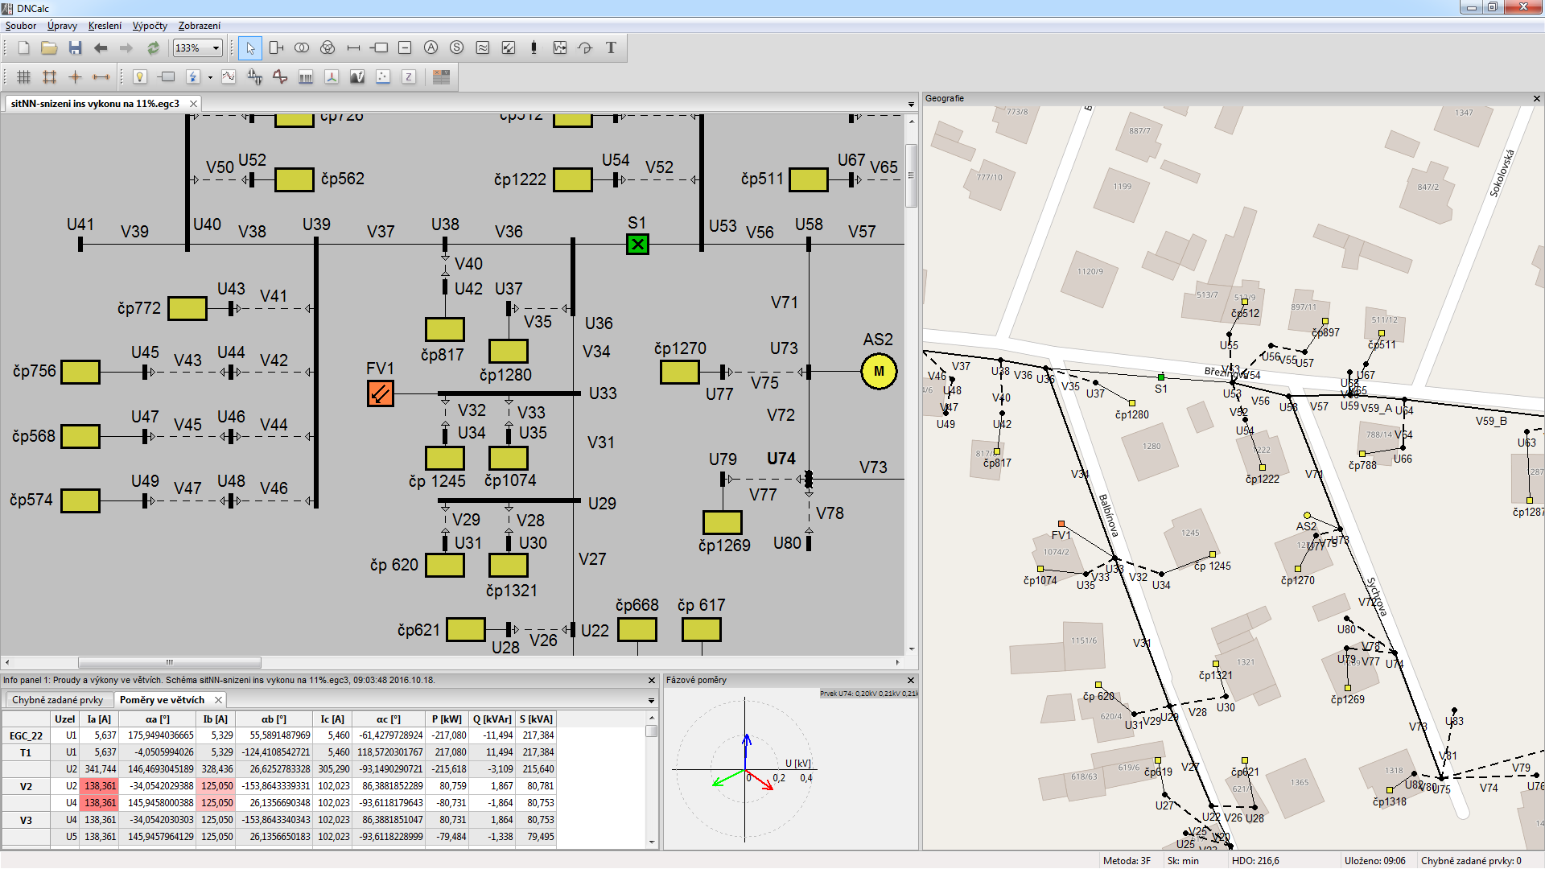1545x869 pixels.
Task: Open the 133% zoom dropdown
Action: click(216, 48)
